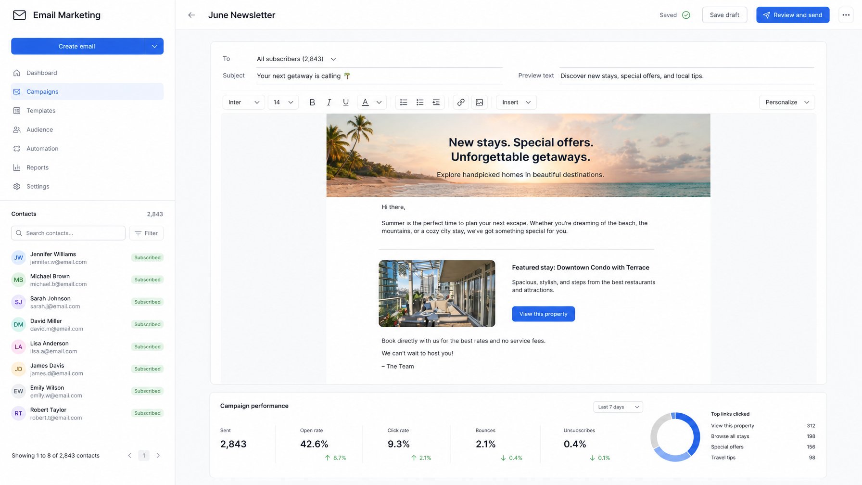The image size is (862, 485).
Task: Click Travel tips in top links
Action: coord(723,458)
